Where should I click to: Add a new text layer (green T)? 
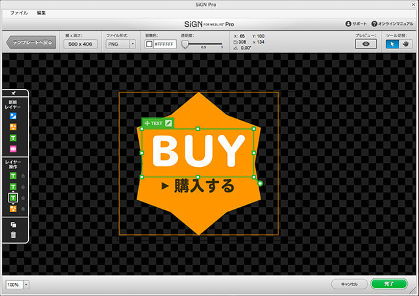(13, 138)
